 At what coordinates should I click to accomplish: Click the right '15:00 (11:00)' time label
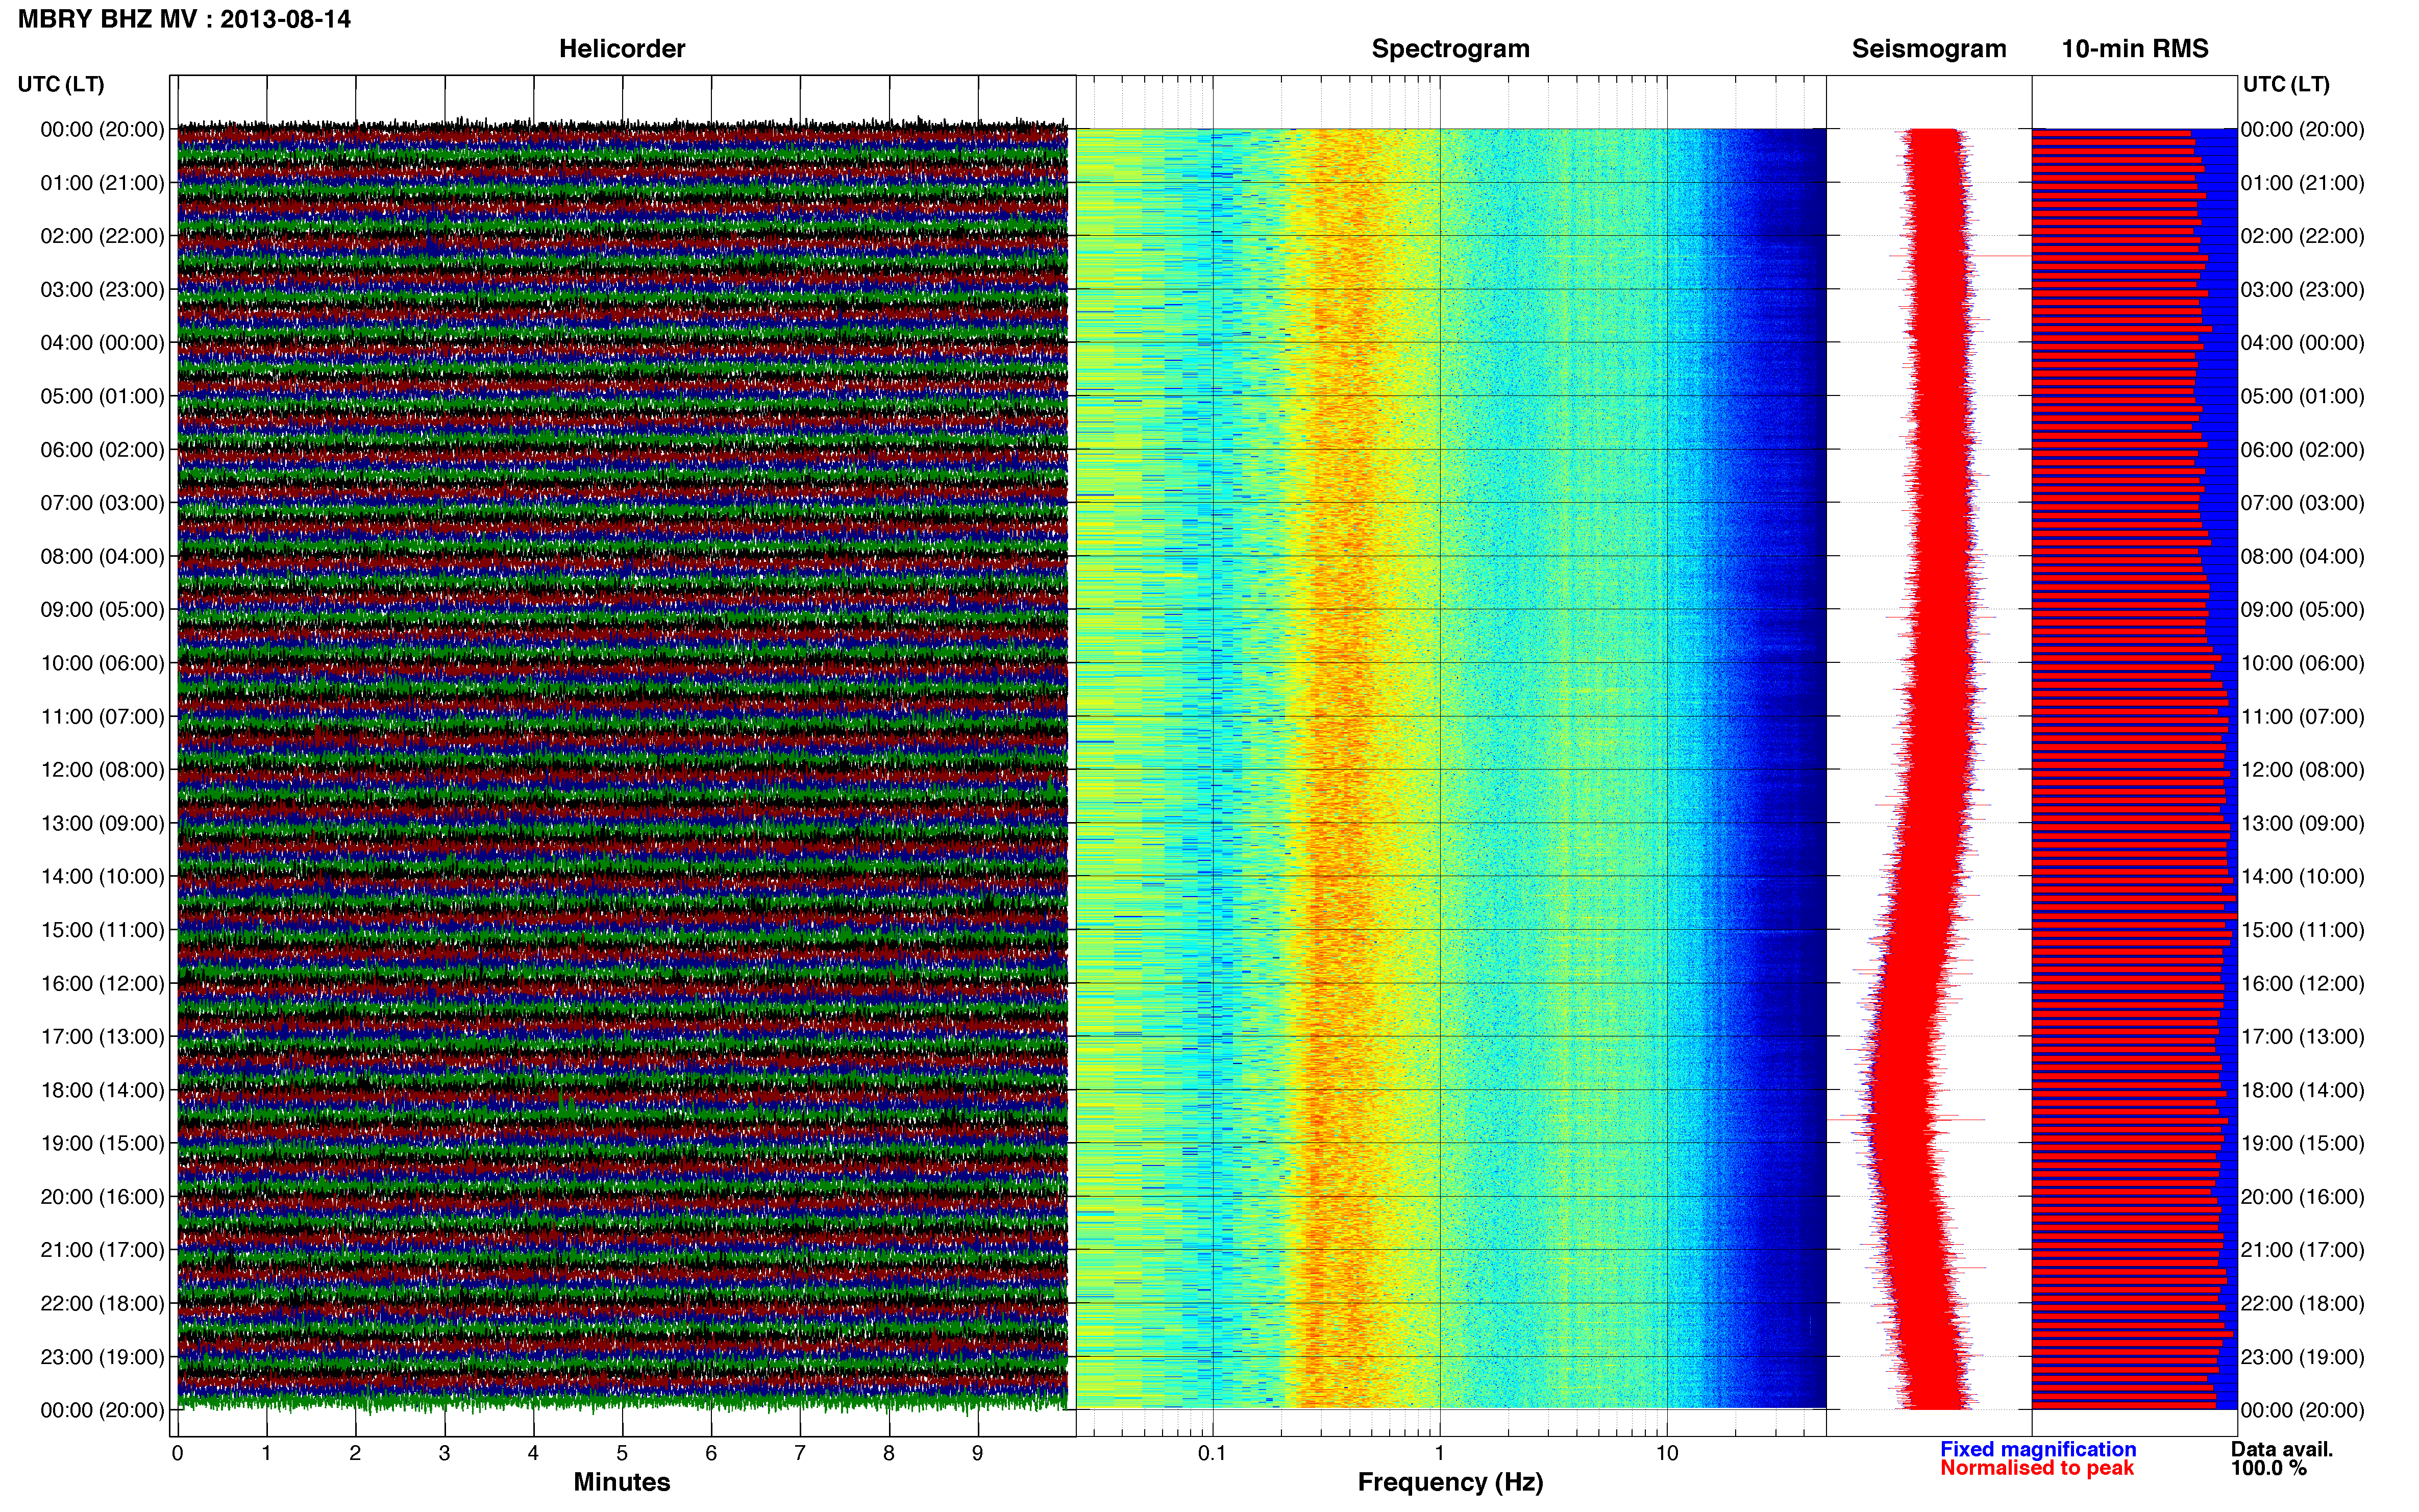pos(2303,930)
